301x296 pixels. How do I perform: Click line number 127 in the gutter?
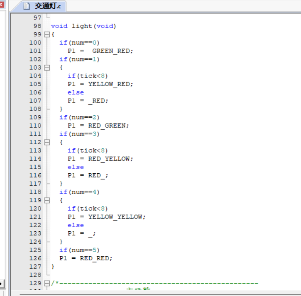click(x=35, y=267)
